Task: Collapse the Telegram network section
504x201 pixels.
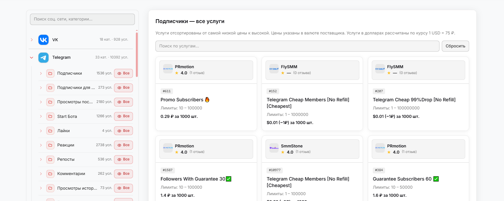Action: [32, 57]
